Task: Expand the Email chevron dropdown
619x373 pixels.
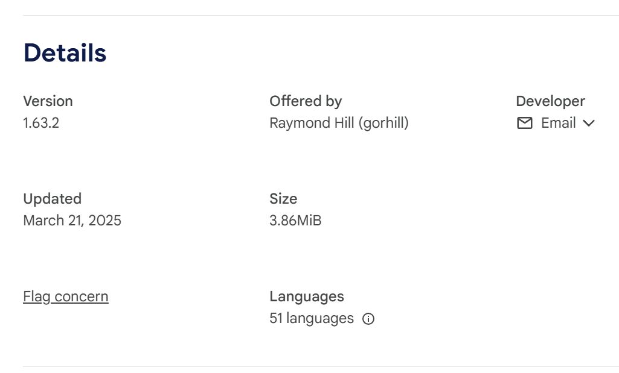Action: [589, 124]
